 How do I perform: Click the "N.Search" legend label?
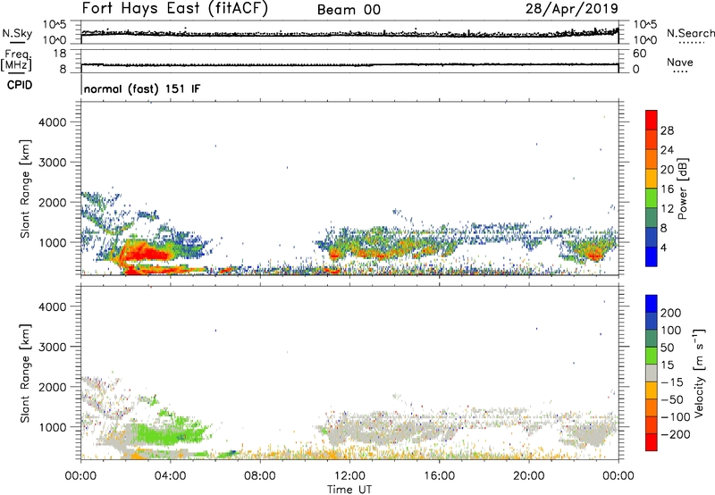(x=690, y=33)
